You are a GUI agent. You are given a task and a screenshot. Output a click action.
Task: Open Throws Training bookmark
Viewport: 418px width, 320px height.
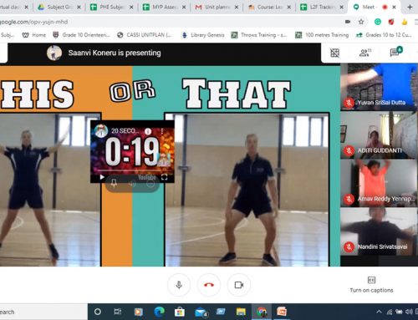tap(259, 35)
